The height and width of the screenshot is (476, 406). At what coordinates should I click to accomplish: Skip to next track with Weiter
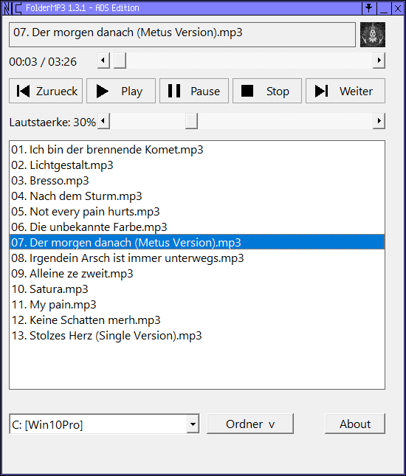pos(345,91)
